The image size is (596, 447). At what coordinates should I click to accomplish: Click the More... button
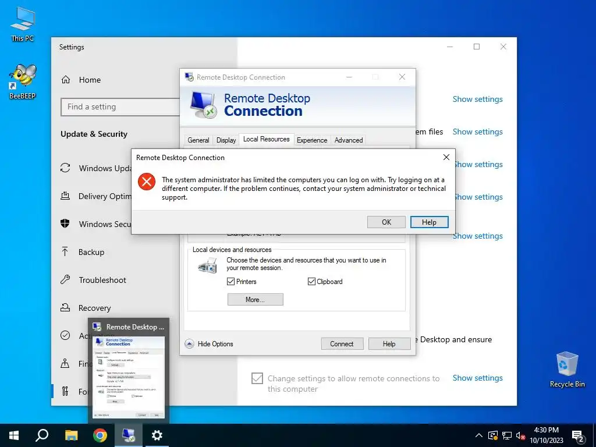[x=255, y=300]
